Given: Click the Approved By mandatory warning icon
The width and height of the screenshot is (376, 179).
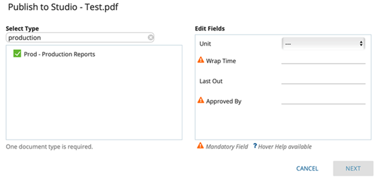Looking at the screenshot, I should coord(201,101).
